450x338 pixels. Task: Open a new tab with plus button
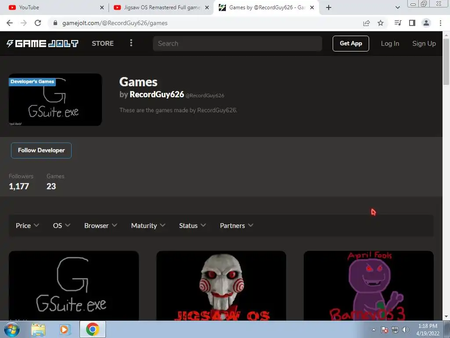pos(329,7)
